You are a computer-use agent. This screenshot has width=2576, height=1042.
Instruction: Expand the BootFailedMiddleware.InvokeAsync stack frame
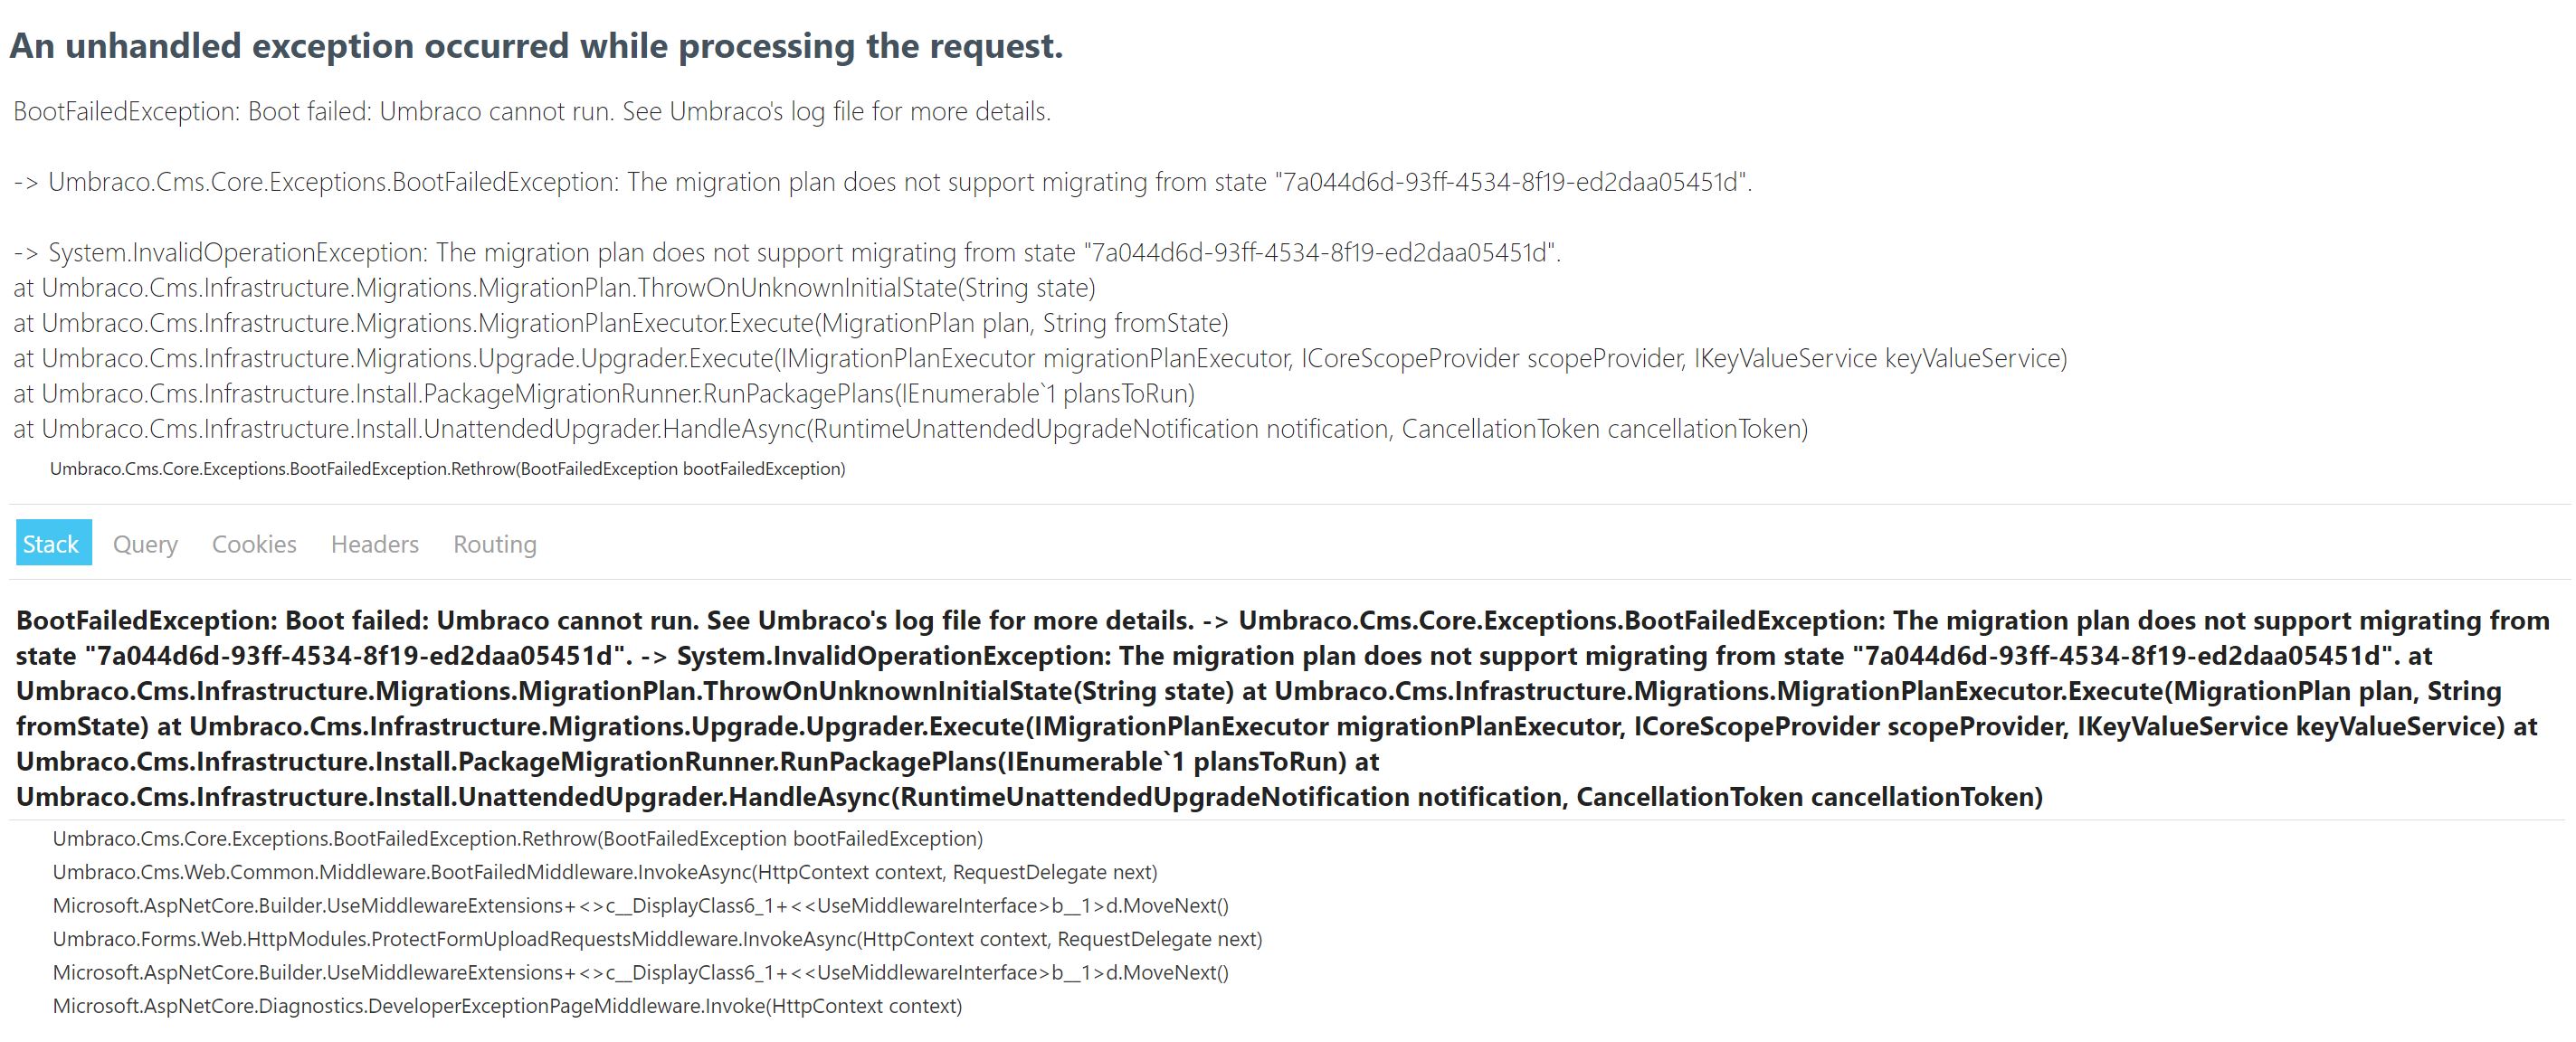605,872
